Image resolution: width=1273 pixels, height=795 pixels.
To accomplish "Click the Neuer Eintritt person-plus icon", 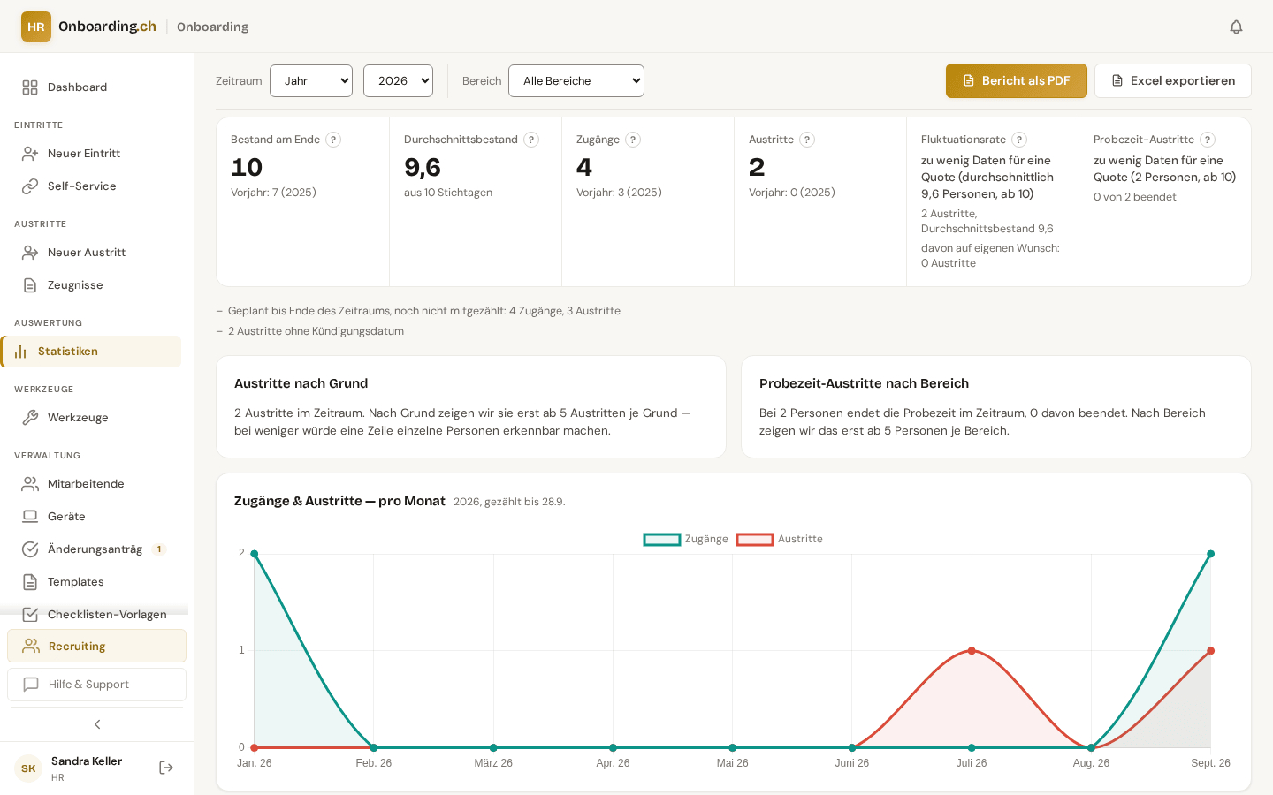I will click(30, 154).
